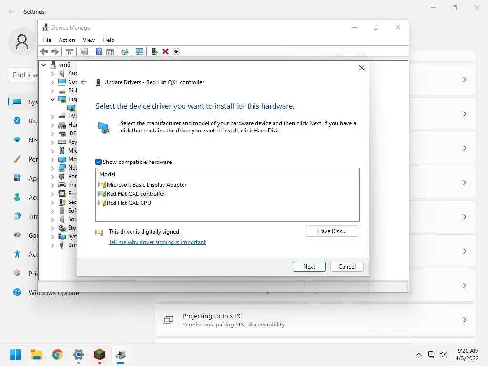This screenshot has width=488, height=366.
Task: Scan for hardware changes via monitor icon
Action: 140,51
